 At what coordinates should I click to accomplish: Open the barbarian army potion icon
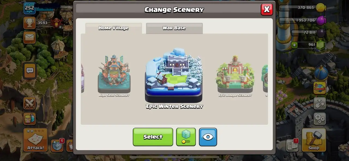click(x=29, y=119)
